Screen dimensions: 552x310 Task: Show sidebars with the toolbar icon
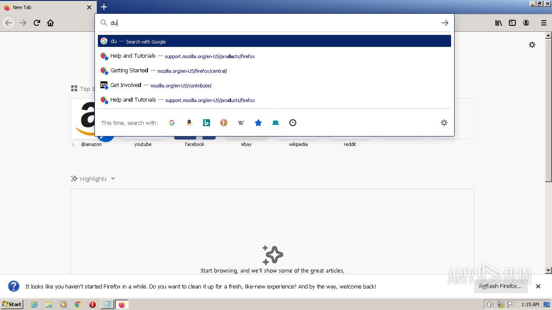[x=512, y=23]
